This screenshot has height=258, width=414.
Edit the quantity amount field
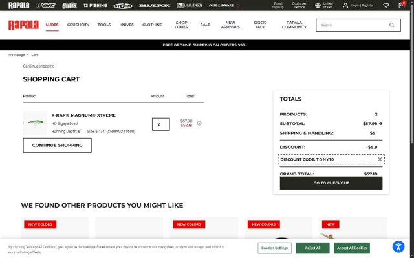click(x=161, y=124)
